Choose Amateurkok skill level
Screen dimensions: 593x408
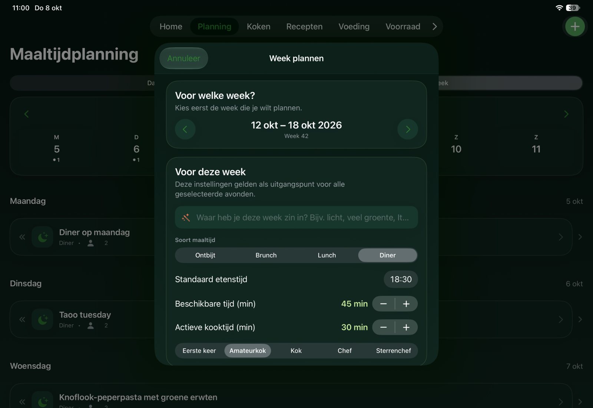coord(248,351)
